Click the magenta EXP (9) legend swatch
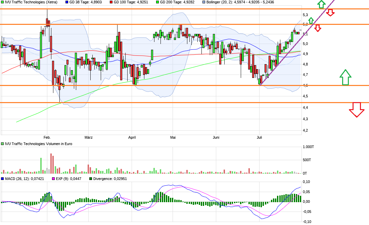 pyautogui.click(x=53, y=179)
